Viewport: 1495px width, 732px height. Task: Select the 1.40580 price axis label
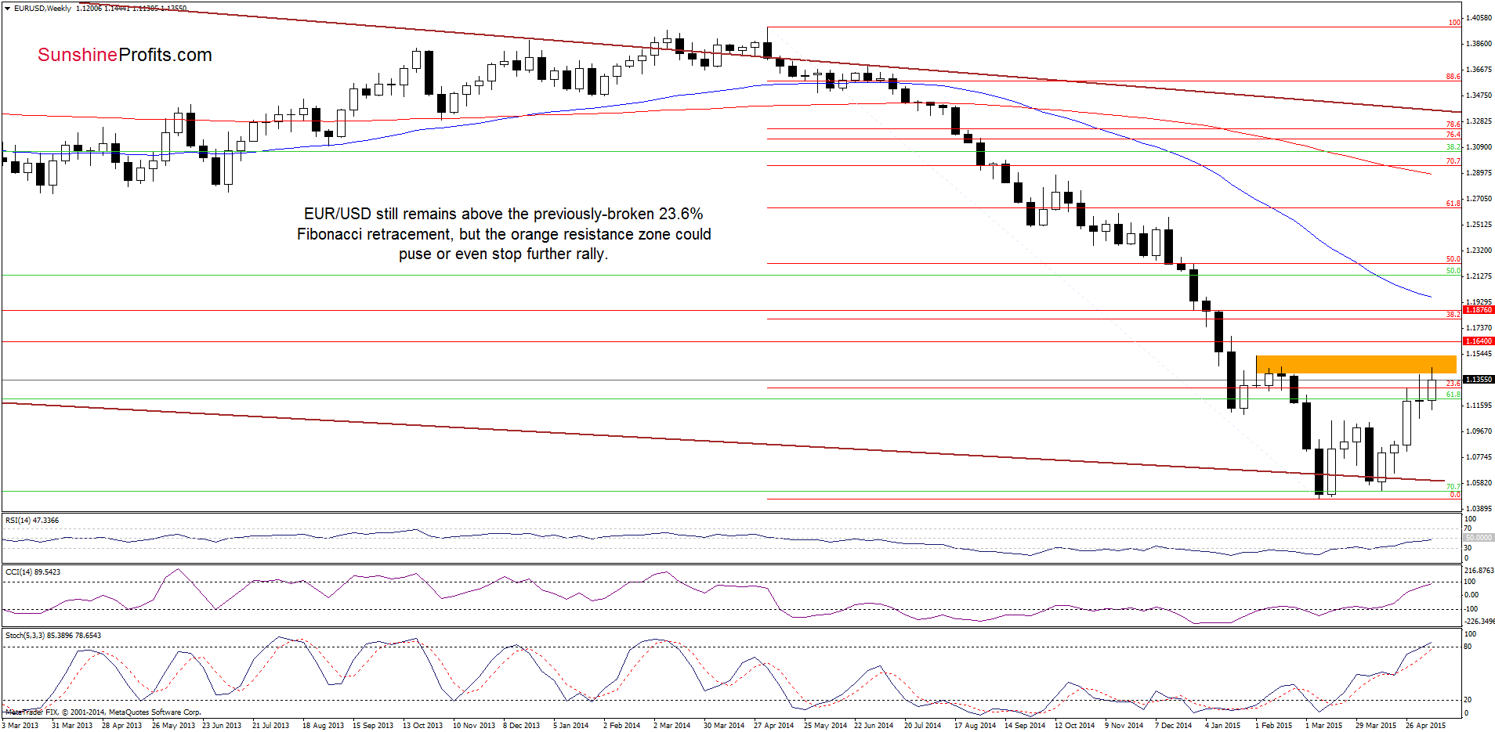(x=1479, y=18)
